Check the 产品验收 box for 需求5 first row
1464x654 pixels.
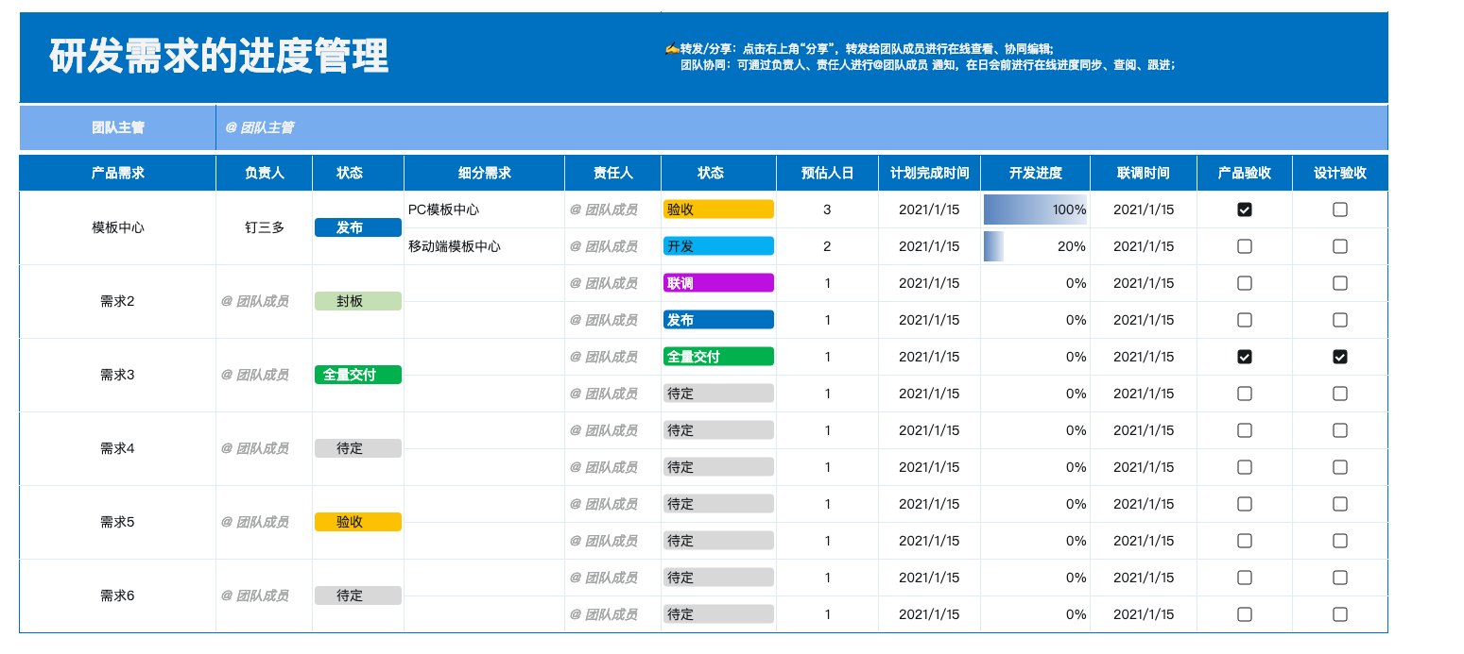pos(1244,503)
